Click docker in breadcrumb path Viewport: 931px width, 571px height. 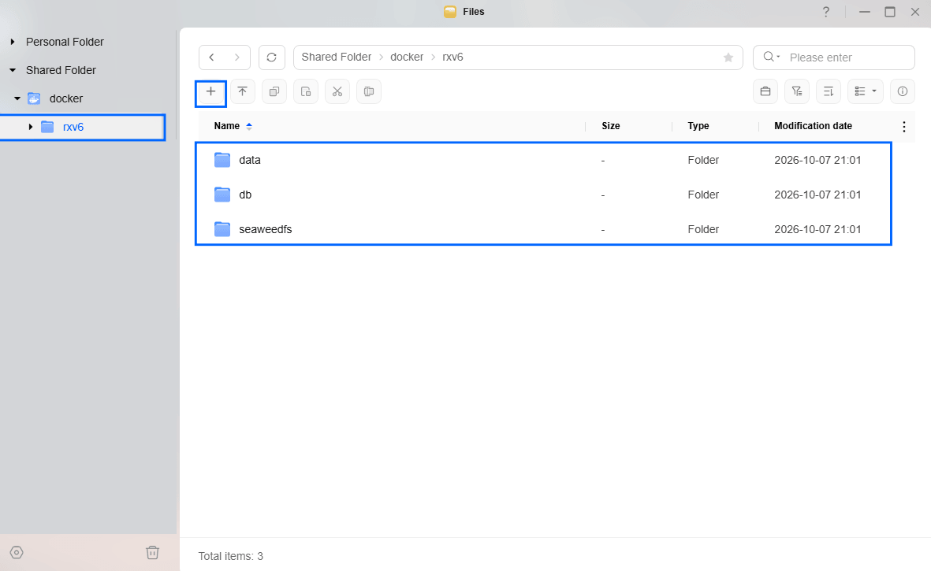click(x=407, y=57)
